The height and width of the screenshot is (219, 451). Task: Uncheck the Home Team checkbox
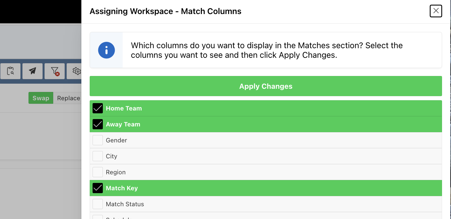tap(98, 109)
